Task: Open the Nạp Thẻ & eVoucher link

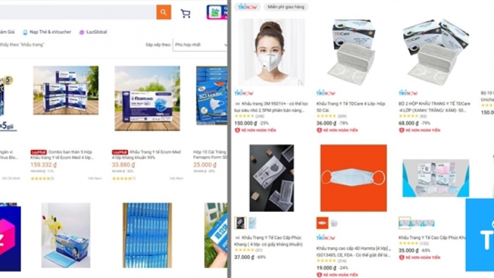Action: [47, 32]
